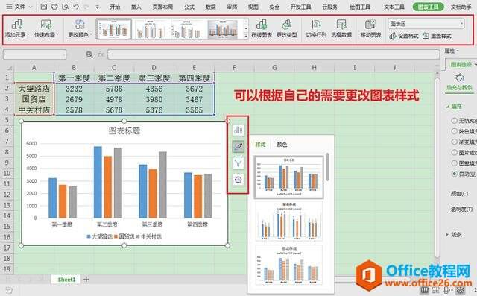Click the chart elements button beside chart
The image size is (477, 296).
pyautogui.click(x=238, y=130)
